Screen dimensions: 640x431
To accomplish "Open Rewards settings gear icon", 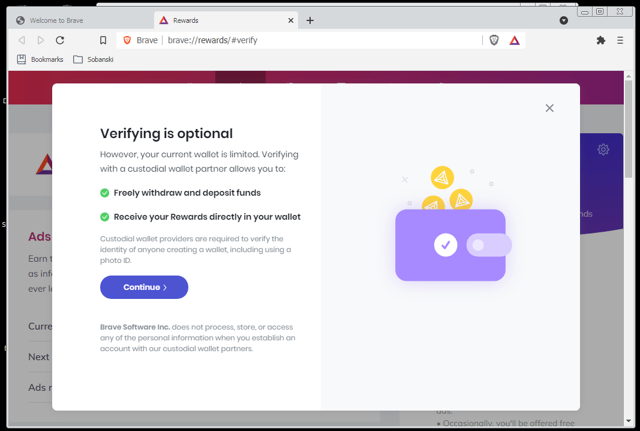I will click(603, 149).
